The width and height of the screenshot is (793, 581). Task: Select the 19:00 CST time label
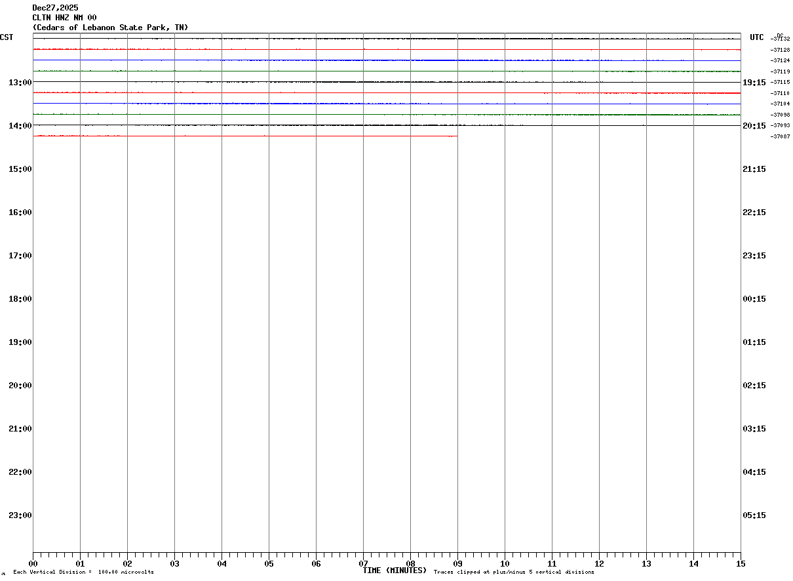tap(20, 342)
